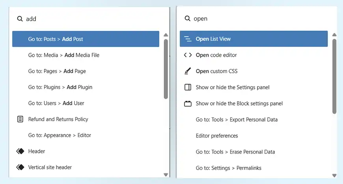This screenshot has height=184, width=343.
Task: Click the custom CSS brush icon
Action: tap(188, 71)
